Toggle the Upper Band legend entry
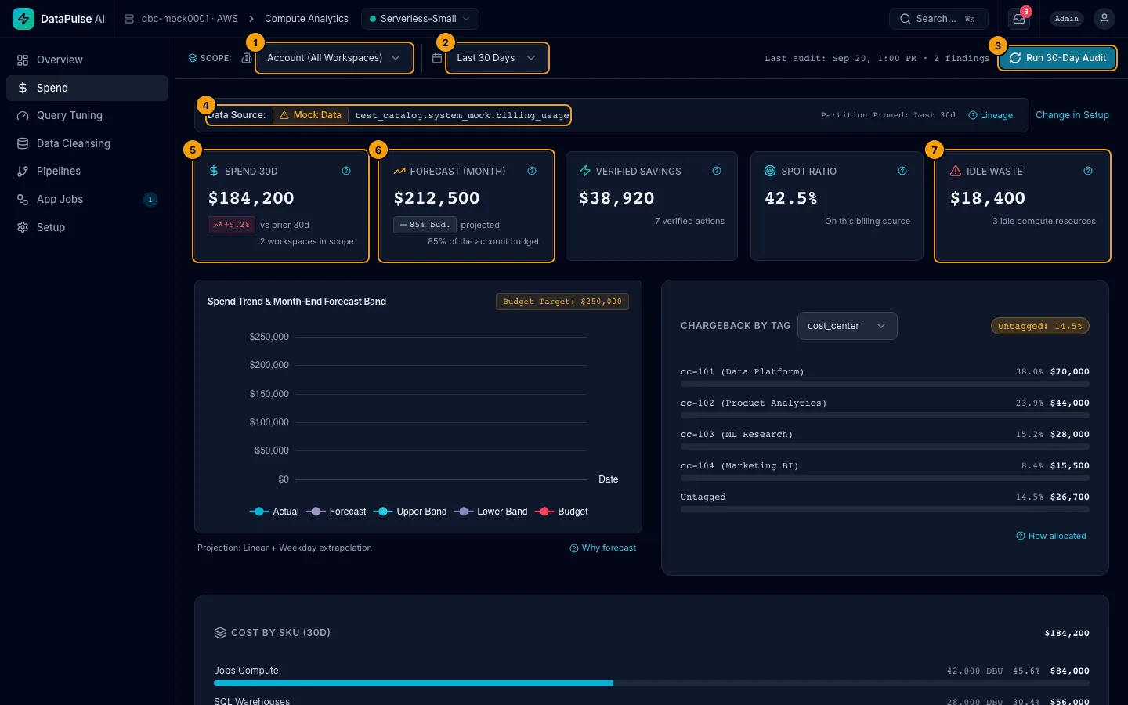 410,512
